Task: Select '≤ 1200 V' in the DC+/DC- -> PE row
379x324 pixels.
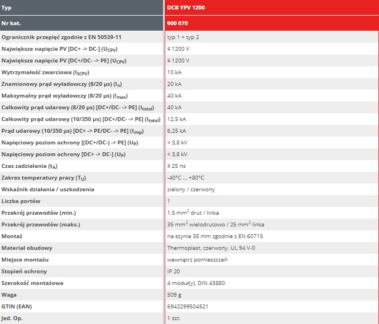Action: click(178, 61)
